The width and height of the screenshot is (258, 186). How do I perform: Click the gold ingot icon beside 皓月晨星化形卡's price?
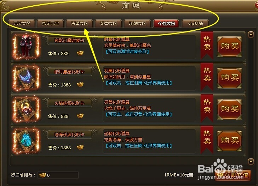(x=80, y=84)
